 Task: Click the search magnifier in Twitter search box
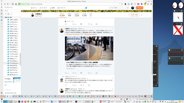coord(128,8)
